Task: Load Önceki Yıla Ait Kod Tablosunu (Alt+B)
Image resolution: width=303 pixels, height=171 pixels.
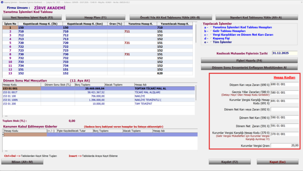Action: click(171, 17)
